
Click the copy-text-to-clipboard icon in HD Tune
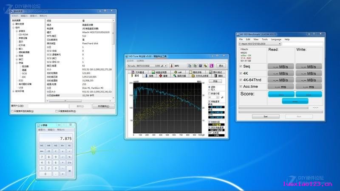pos(189,66)
